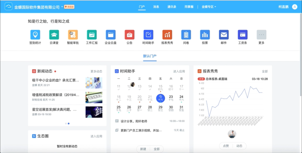Open thumbnail of 吸干中小企业 news item

[x=94, y=83]
